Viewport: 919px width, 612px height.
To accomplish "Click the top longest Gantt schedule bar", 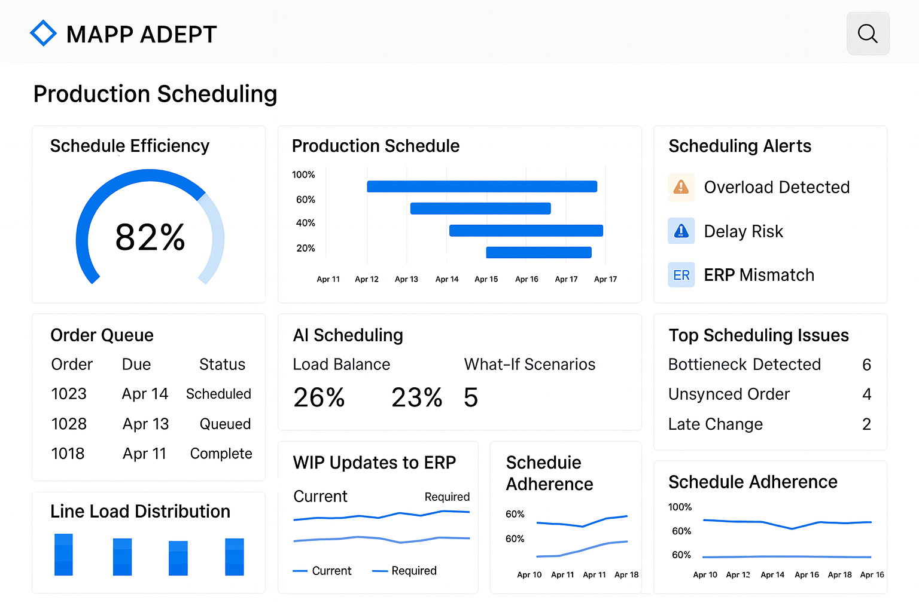I will [482, 186].
